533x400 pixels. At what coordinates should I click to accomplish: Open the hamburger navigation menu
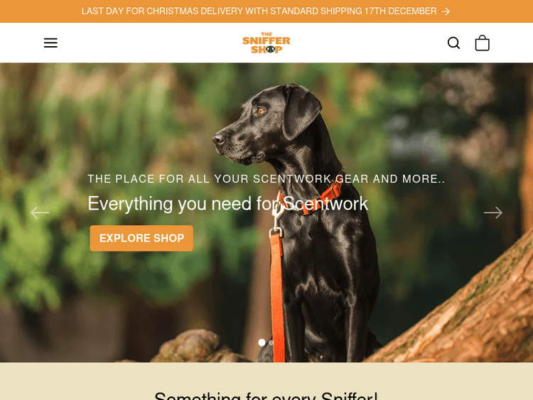pyautogui.click(x=50, y=43)
